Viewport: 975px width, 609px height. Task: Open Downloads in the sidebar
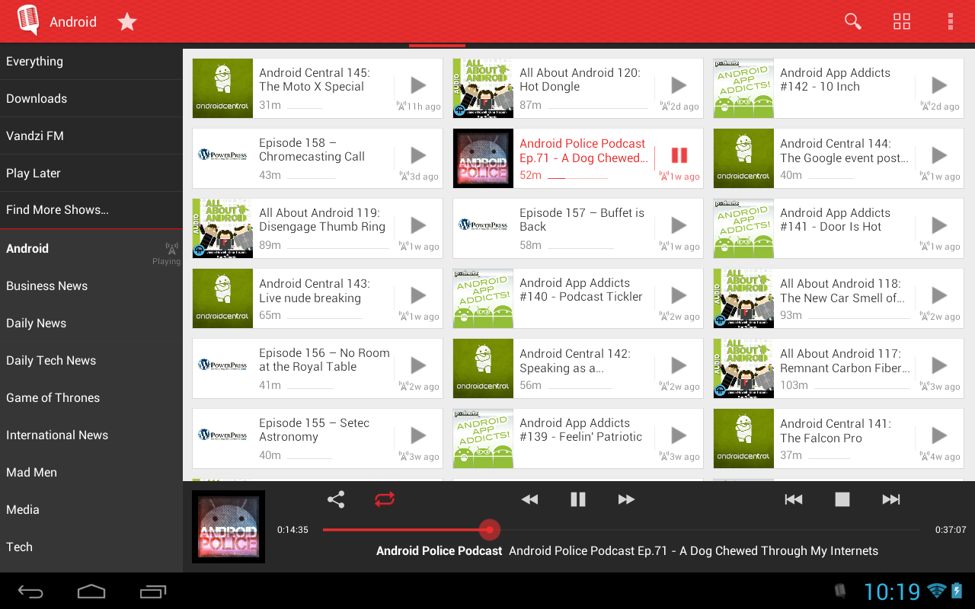point(91,99)
